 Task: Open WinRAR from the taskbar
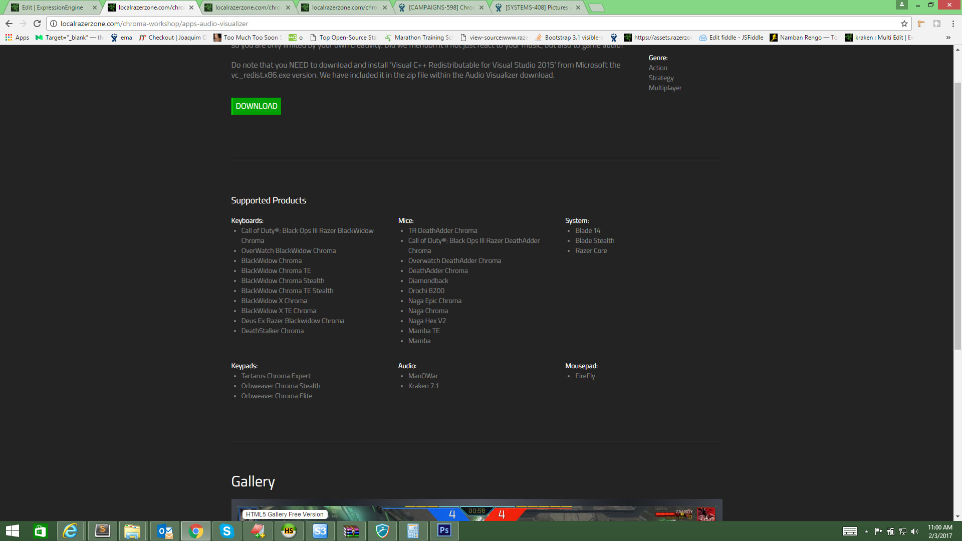coord(351,531)
